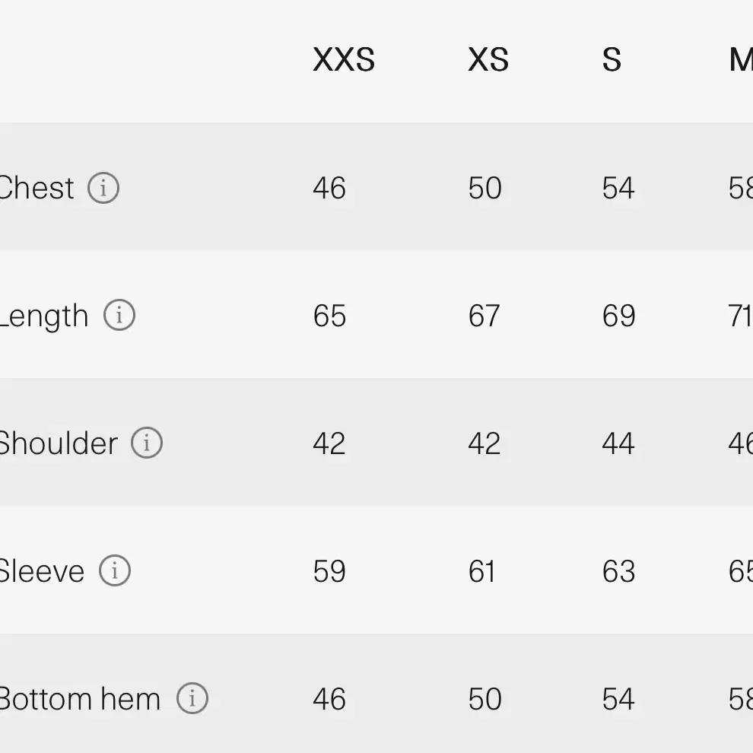Select the XXS chest value 46
The width and height of the screenshot is (753, 753).
coord(329,188)
